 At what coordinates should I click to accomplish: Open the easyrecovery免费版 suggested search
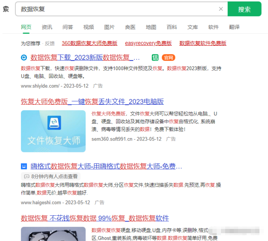(x=148, y=43)
